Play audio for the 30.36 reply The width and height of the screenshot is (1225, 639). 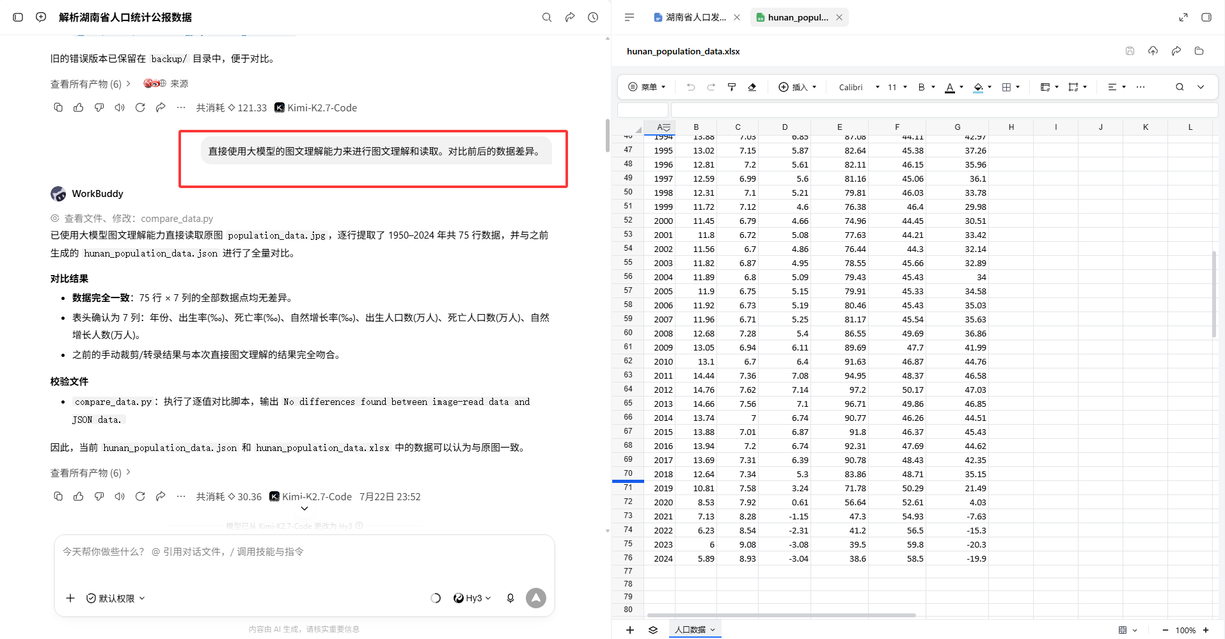tap(120, 496)
